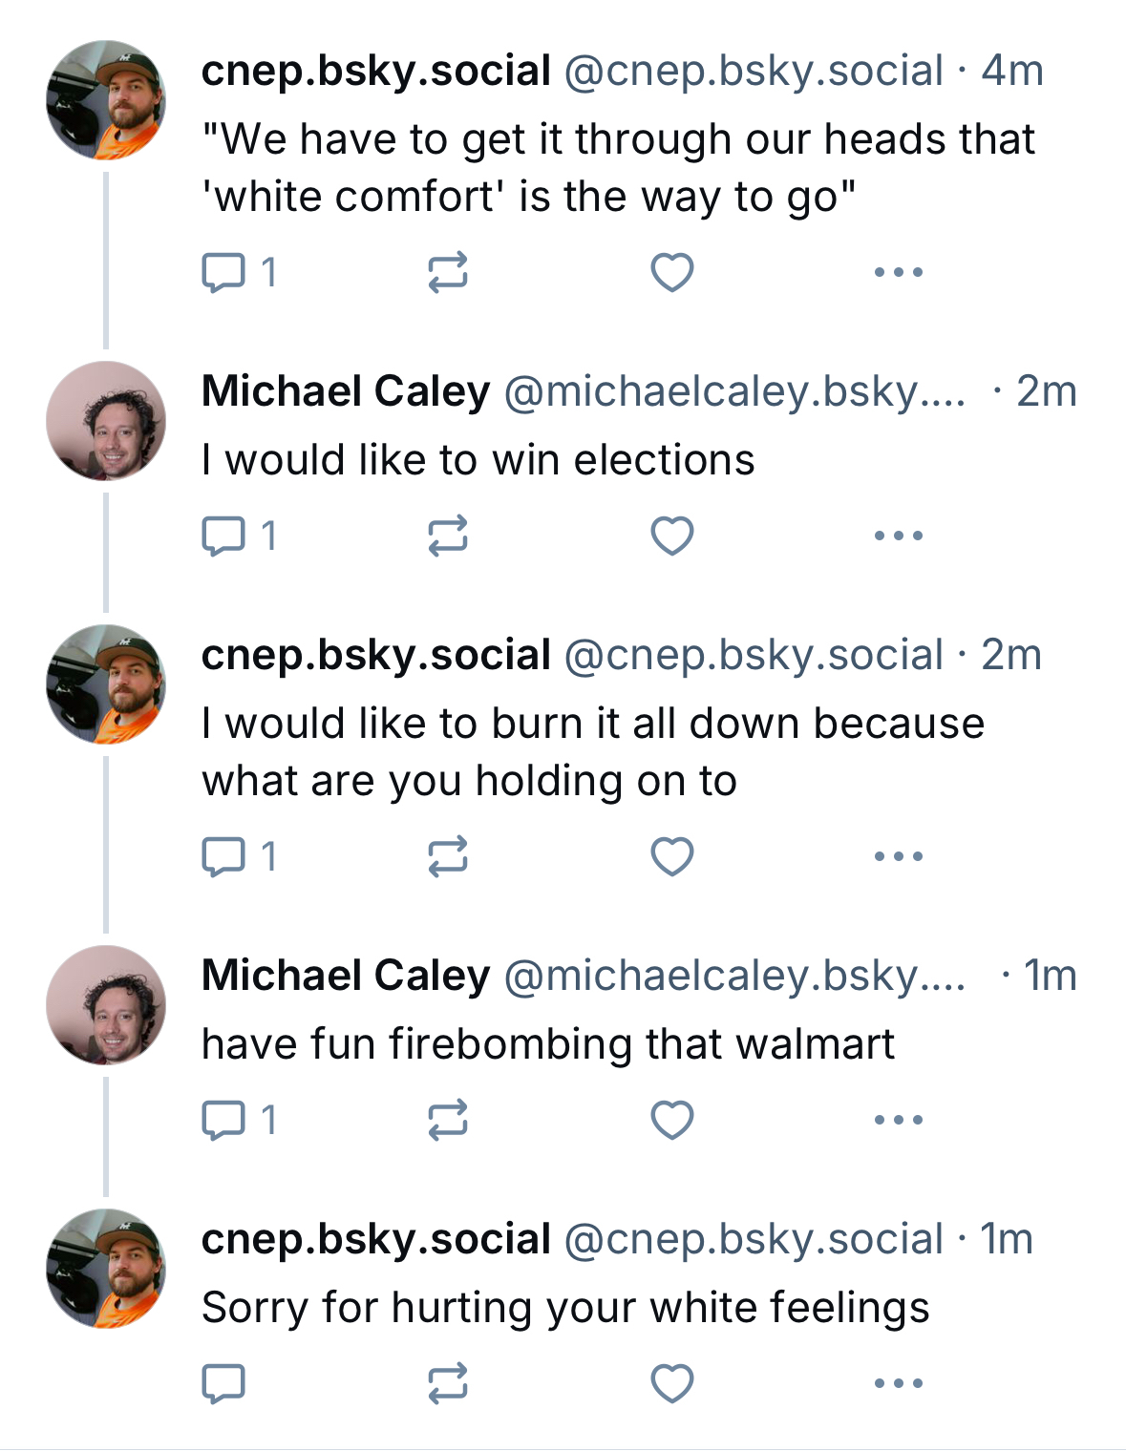Viewport: 1126px width, 1451px height.
Task: Open Michael Caley's name on 'win elections' post
Action: (346, 391)
